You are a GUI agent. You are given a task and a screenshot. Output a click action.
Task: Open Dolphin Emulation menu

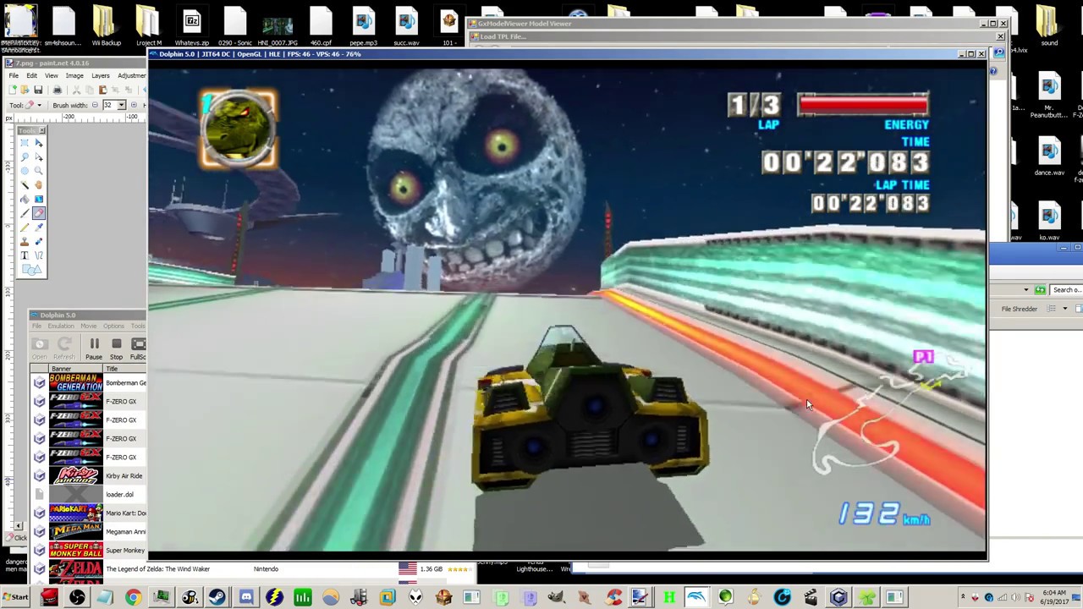pos(61,326)
